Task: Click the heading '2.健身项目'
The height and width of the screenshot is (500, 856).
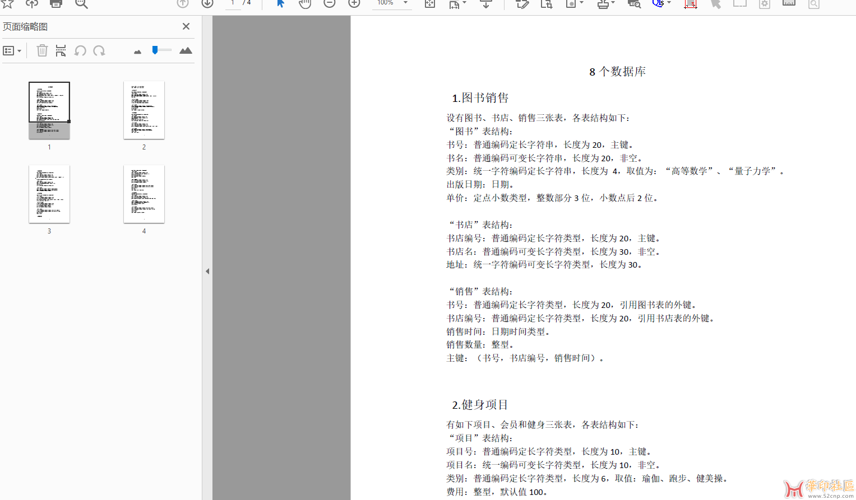Action: coord(480,405)
